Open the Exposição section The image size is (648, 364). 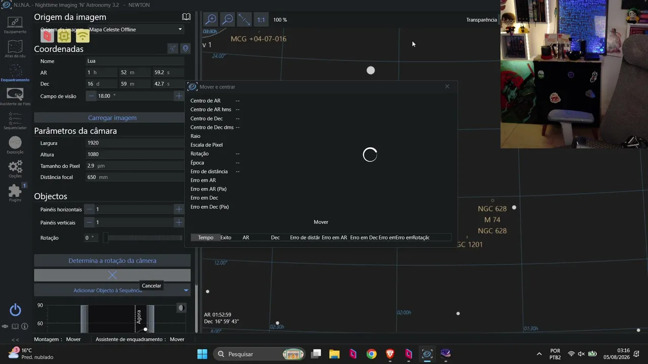click(x=15, y=145)
